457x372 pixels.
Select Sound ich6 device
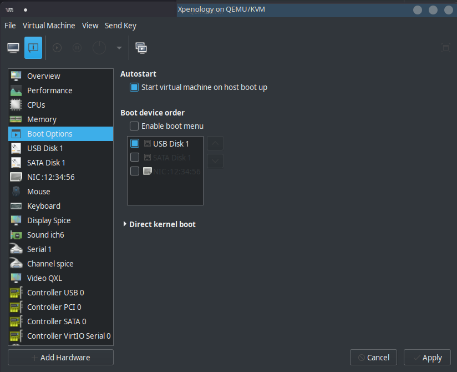coord(60,235)
